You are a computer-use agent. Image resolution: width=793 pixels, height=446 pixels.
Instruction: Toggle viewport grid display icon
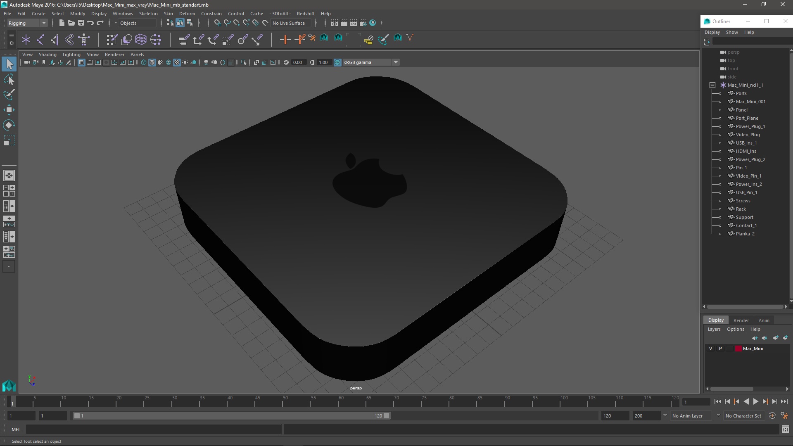[81, 62]
